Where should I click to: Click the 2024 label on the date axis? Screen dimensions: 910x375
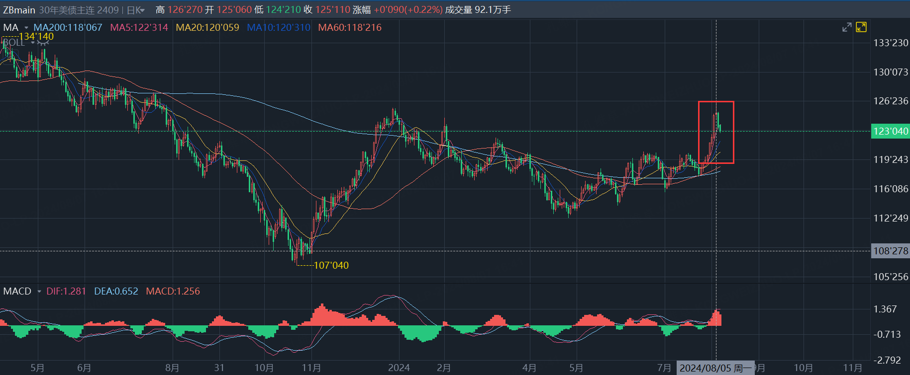pyautogui.click(x=399, y=368)
